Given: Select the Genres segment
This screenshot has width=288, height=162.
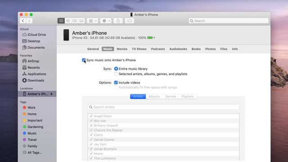Looking at the screenshot, I should pyautogui.click(x=171, y=96).
